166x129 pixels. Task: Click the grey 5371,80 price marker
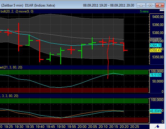tap(155, 40)
